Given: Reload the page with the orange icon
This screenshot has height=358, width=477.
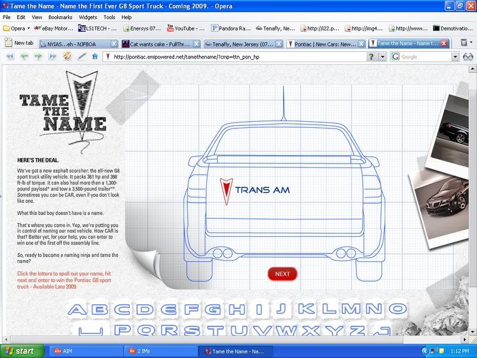Looking at the screenshot, I should pos(67,56).
